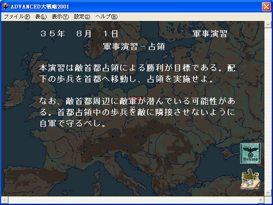This screenshot has width=273, height=205.
Task: Click the vertical scrollbar up arrow
Action: (x=268, y=24)
